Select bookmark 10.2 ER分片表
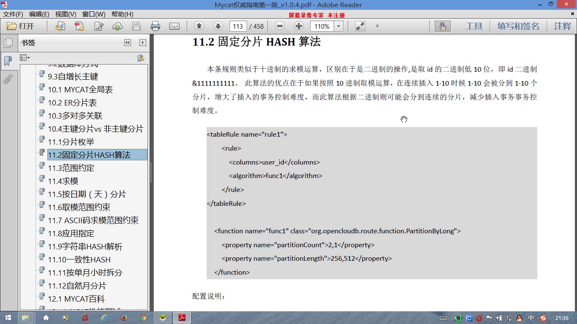 72,103
